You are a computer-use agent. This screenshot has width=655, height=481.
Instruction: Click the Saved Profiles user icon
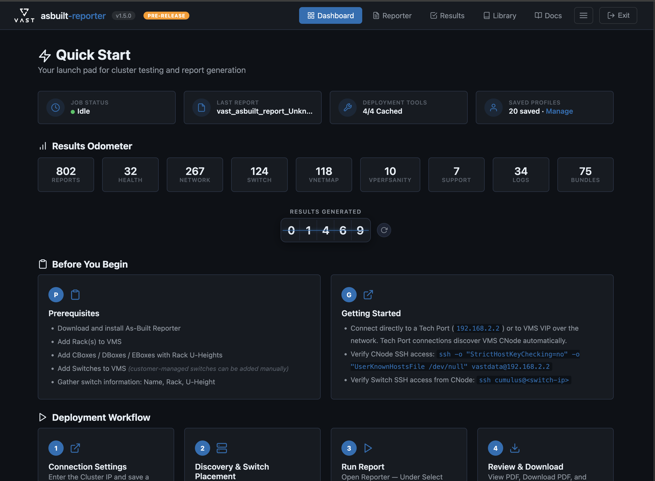pos(494,107)
